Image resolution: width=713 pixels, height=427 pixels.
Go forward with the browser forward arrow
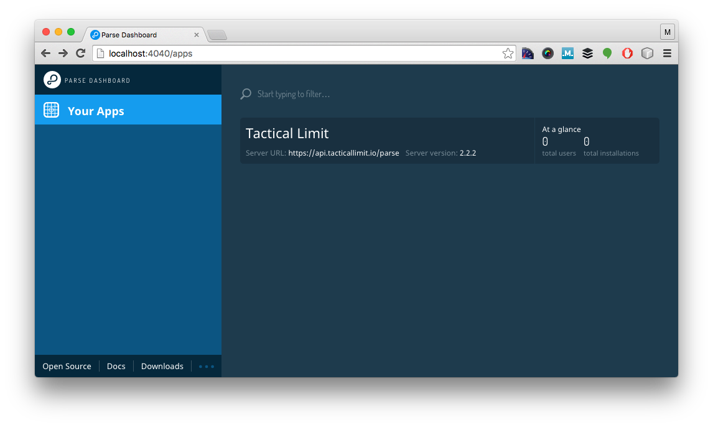click(x=63, y=53)
